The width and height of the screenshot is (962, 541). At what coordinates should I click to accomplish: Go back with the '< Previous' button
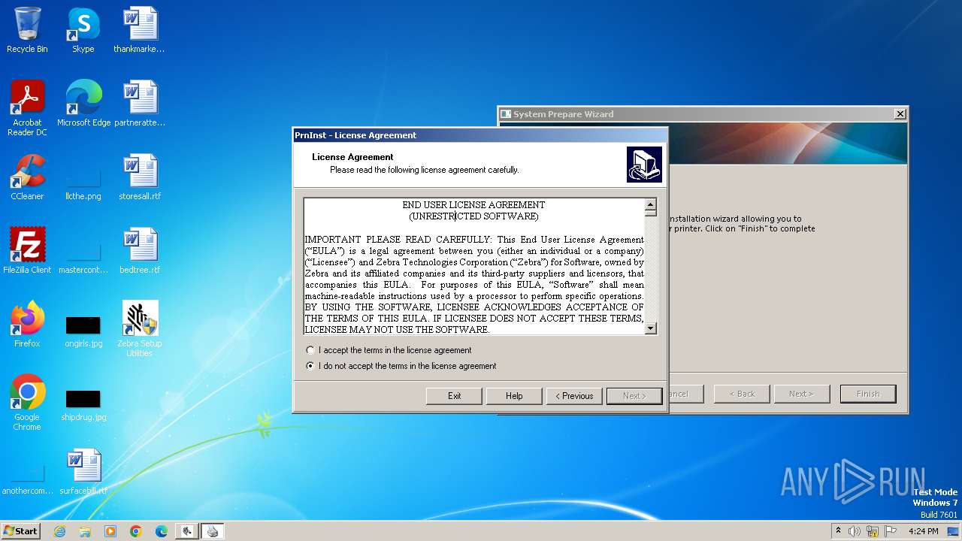click(574, 396)
